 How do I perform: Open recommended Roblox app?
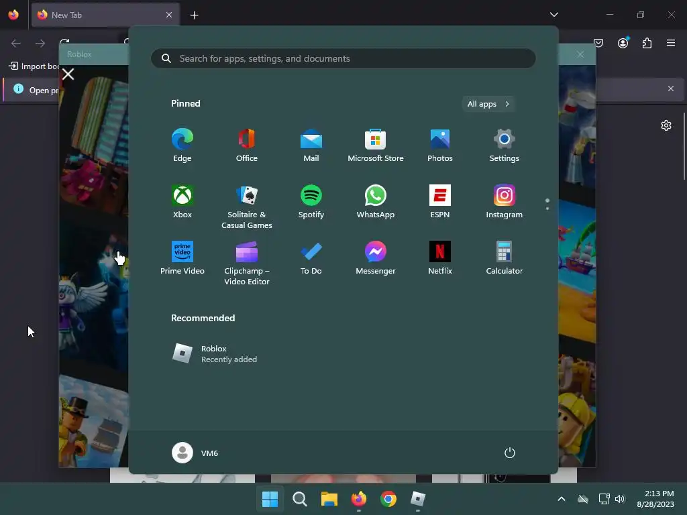(214, 354)
